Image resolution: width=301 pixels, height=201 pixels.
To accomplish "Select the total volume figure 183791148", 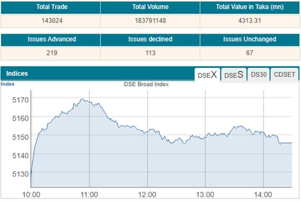I will click(x=150, y=21).
